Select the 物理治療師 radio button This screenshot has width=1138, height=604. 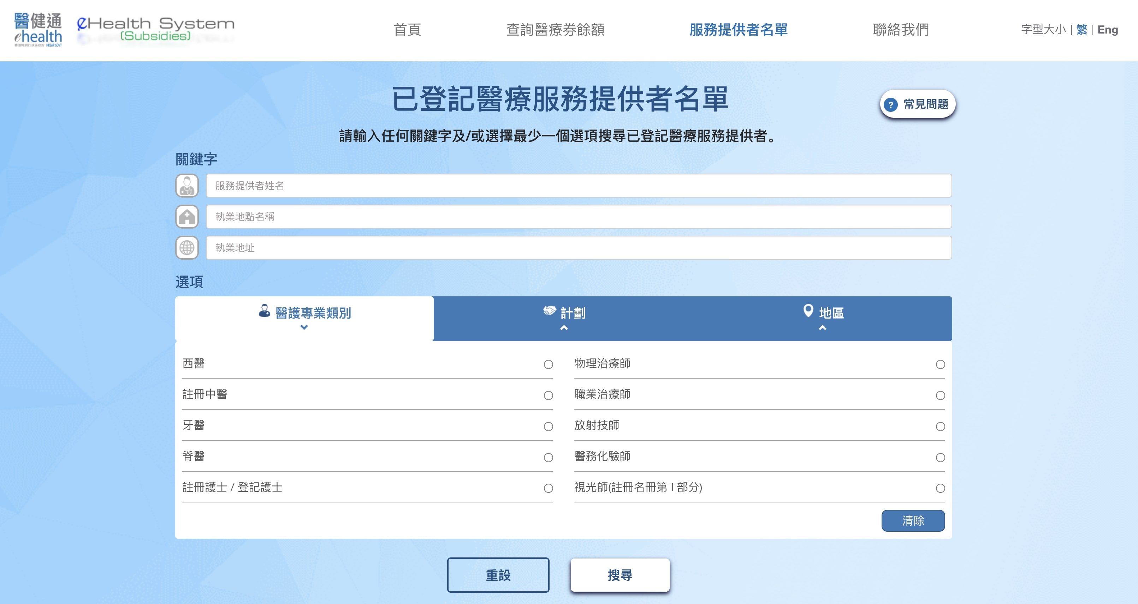coord(940,364)
